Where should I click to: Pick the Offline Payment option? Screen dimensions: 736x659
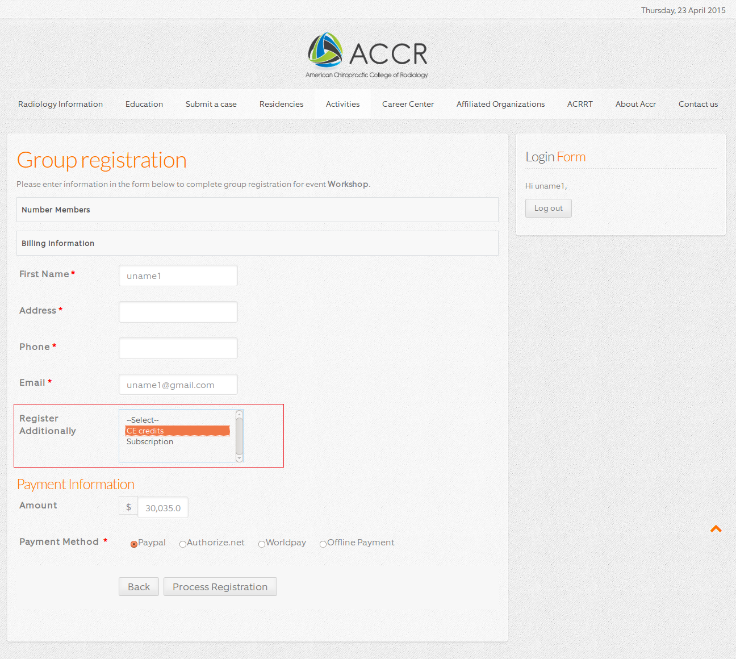tap(323, 544)
